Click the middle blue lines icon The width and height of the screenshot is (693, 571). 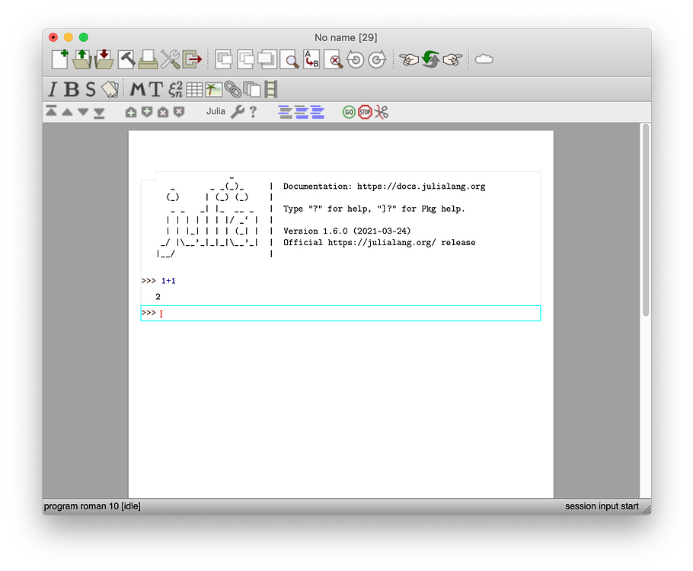(301, 112)
